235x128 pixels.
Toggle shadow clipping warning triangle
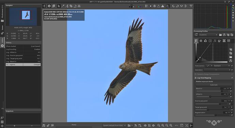[x=159, y=6]
